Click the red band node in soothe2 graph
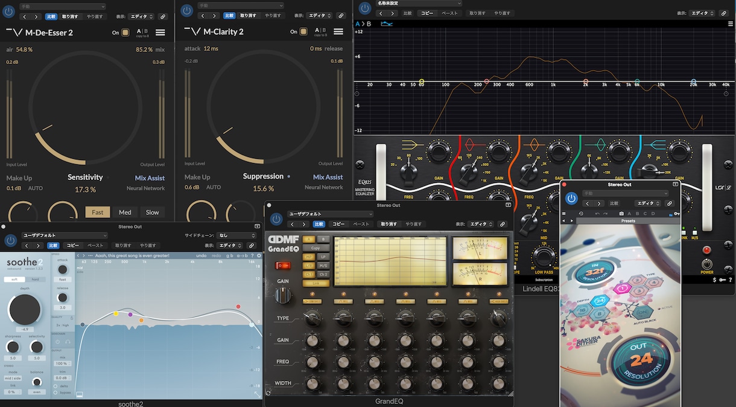The image size is (736, 407). click(238, 307)
